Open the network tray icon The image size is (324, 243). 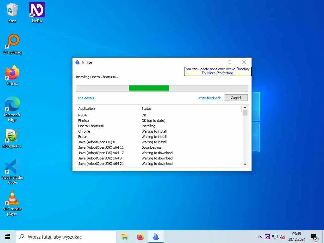point(275,237)
